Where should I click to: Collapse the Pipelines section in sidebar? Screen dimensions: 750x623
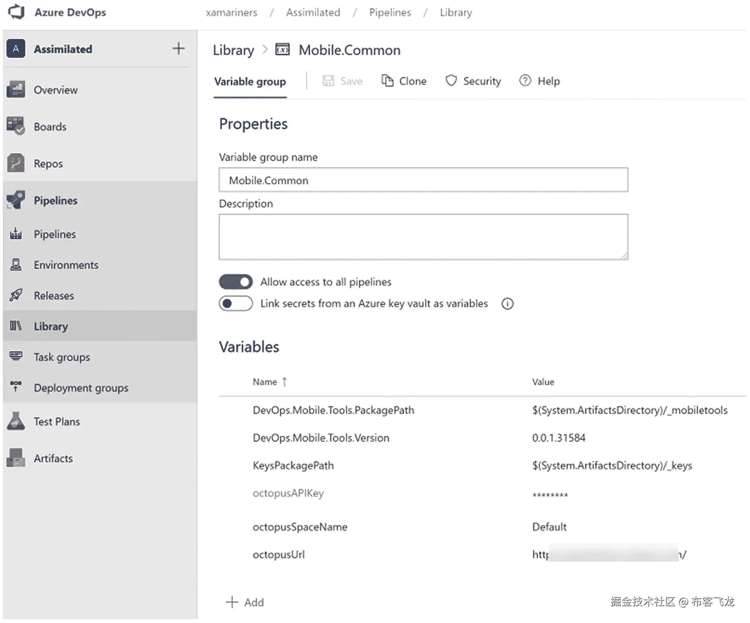pos(56,200)
